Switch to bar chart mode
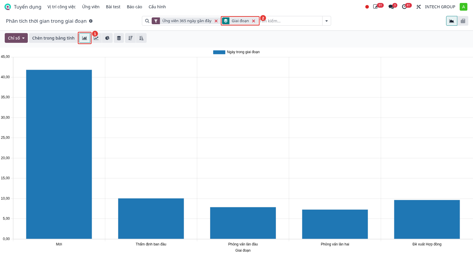 [85, 38]
